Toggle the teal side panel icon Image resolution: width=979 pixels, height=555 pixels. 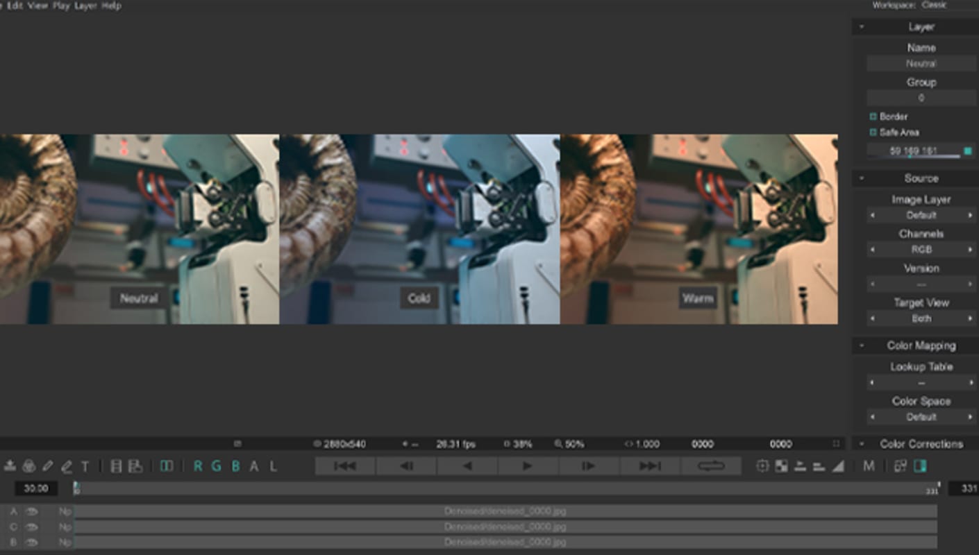point(920,466)
